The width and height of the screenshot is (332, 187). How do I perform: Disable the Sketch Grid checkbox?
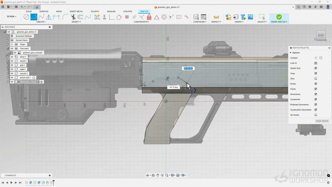pyautogui.click(x=316, y=68)
